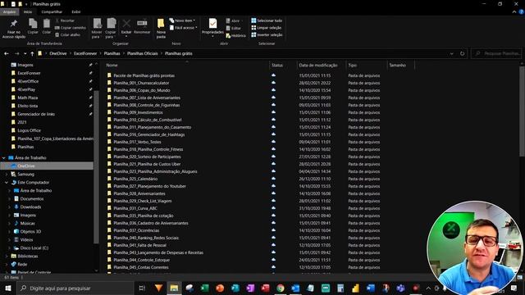This screenshot has width=525, height=295.
Task: Click Inverter seleção
Action: click(267, 34)
